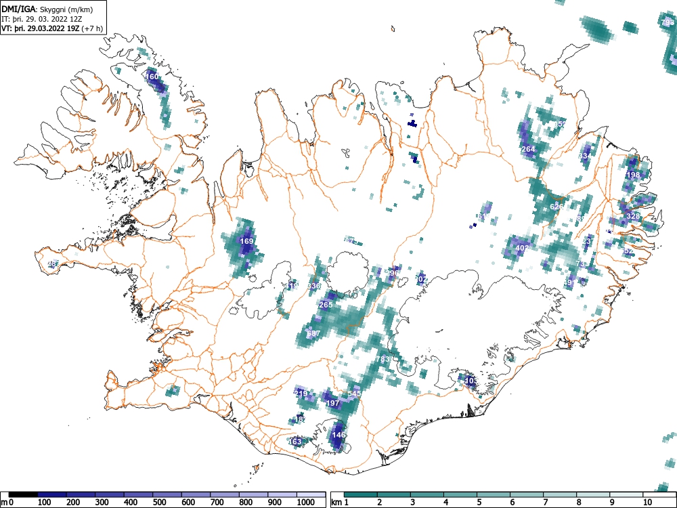Click the 545 value label on the map
Screen dimensions: 677x508
(354, 394)
